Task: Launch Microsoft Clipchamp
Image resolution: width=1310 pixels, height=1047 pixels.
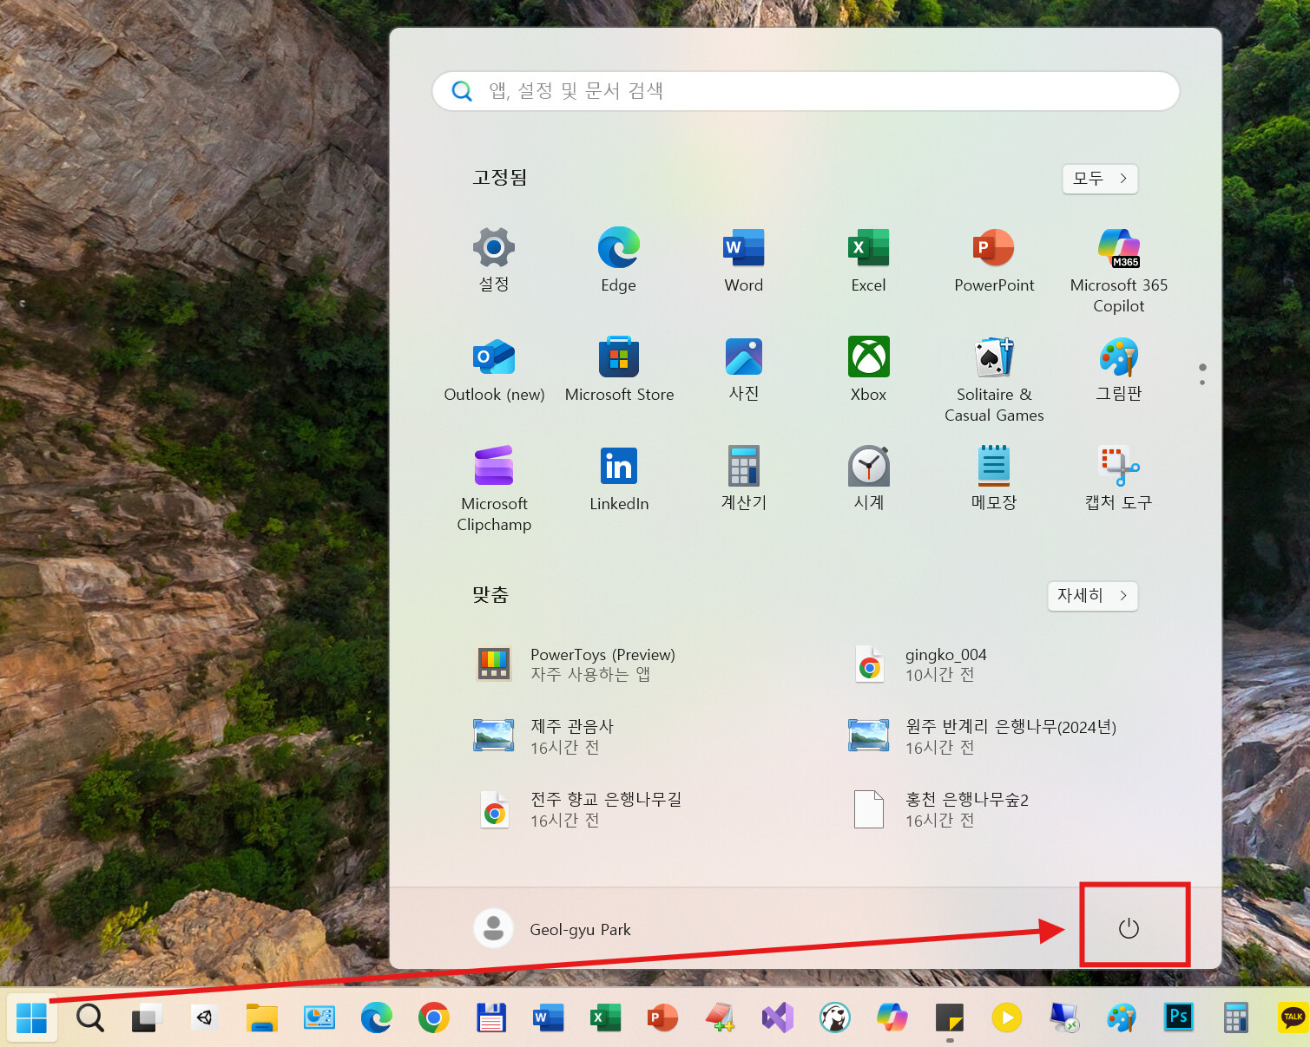Action: tap(494, 488)
